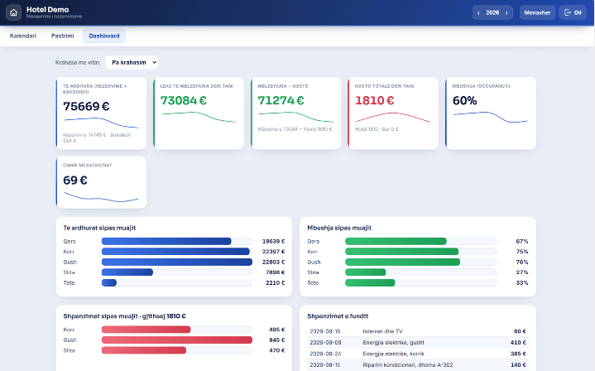Click the 60% occupancy card
This screenshot has height=371, width=595.
491,113
